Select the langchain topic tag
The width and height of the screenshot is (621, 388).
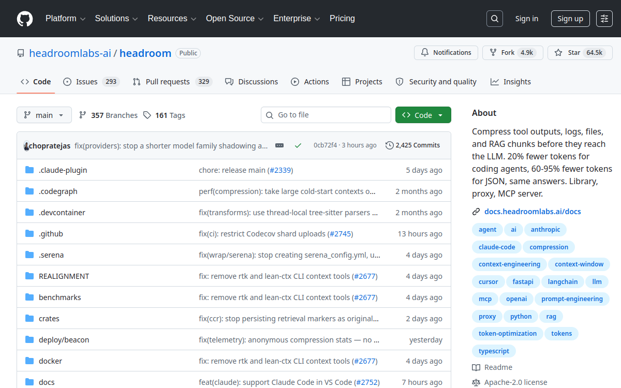[x=563, y=282]
